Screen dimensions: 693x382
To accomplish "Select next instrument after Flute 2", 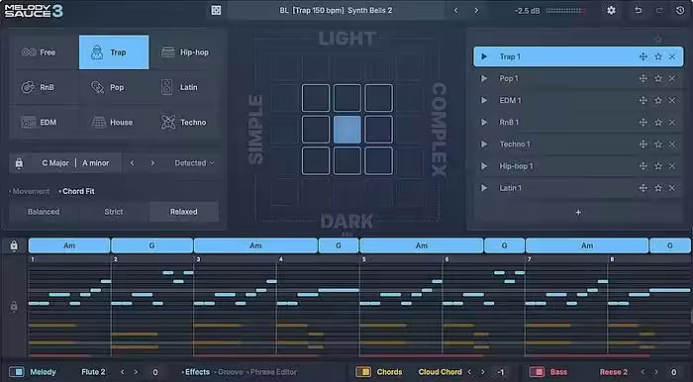I will point(137,372).
